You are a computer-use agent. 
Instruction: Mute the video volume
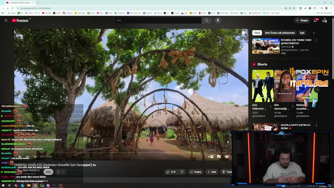pos(35,157)
